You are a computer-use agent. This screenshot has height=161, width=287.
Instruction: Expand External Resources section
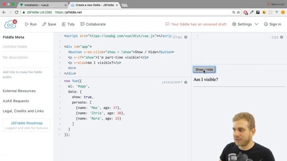(x=19, y=91)
